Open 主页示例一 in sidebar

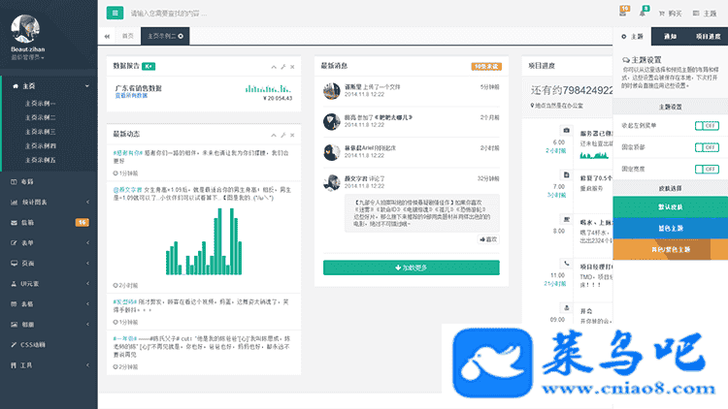point(40,104)
